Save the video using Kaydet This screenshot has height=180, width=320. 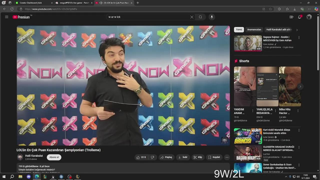point(214,157)
